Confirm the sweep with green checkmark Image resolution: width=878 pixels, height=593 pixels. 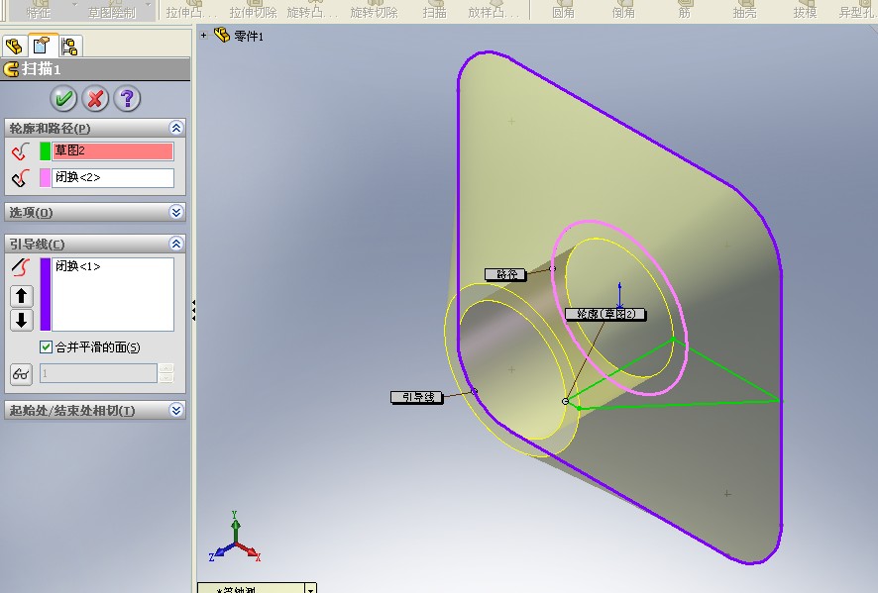point(63,99)
